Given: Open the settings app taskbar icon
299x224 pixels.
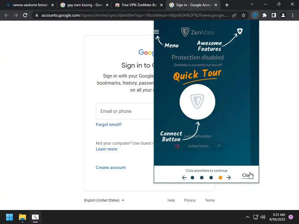Looking at the screenshot, I should point(35,217).
